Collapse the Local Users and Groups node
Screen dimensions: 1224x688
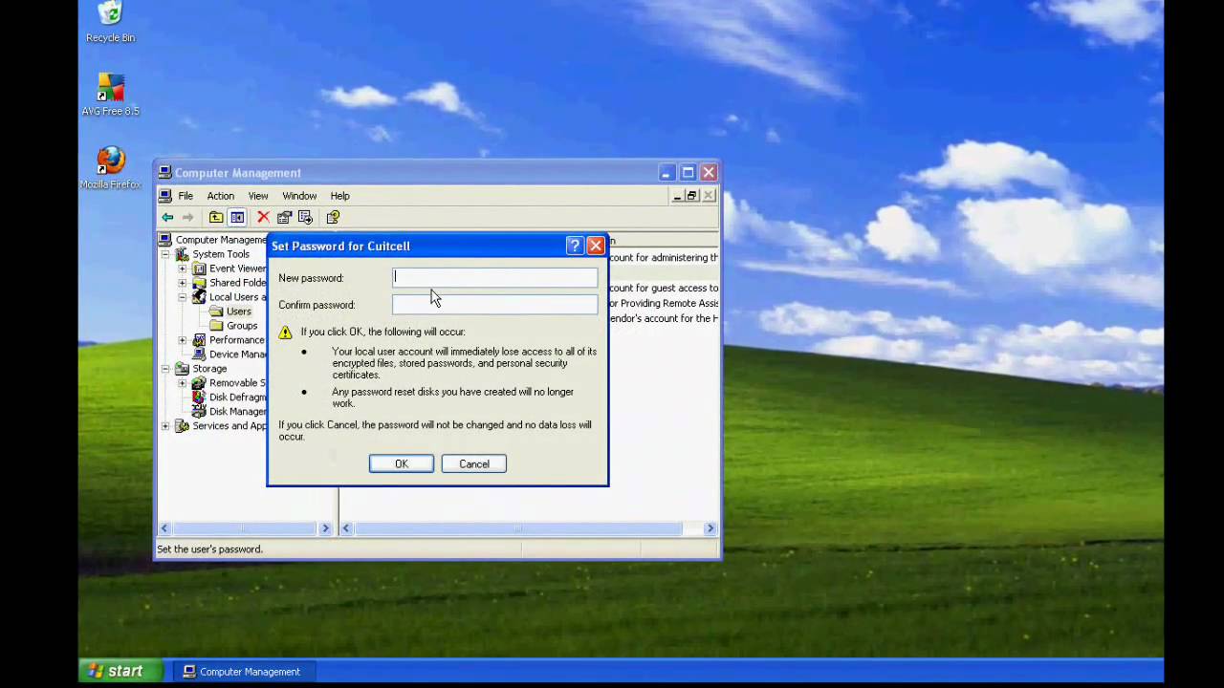[x=183, y=297]
